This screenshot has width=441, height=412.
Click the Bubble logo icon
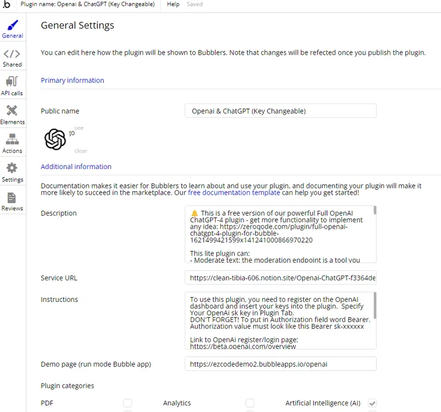pyautogui.click(x=6, y=4)
